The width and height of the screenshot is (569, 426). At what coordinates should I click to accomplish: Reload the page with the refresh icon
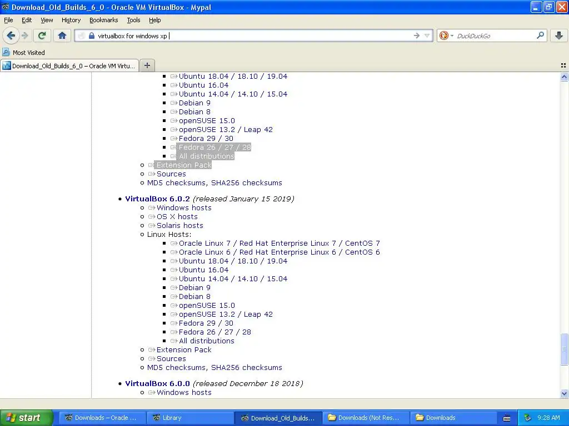42,35
